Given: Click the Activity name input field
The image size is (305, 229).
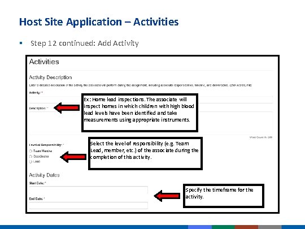Looking at the screenshot, I should (151, 100).
